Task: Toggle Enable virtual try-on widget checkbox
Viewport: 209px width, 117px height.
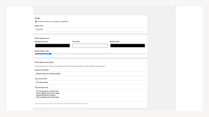Action: (x=36, y=22)
